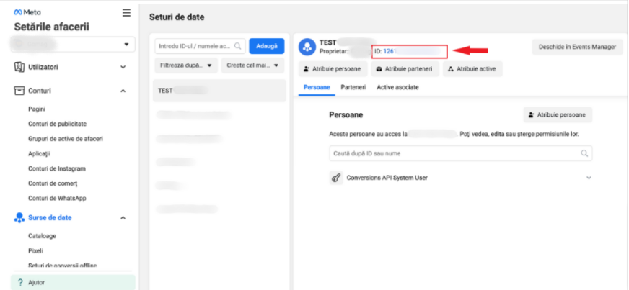Click the TEST dataset avatar icon
This screenshot has width=629, height=290.
tap(307, 47)
